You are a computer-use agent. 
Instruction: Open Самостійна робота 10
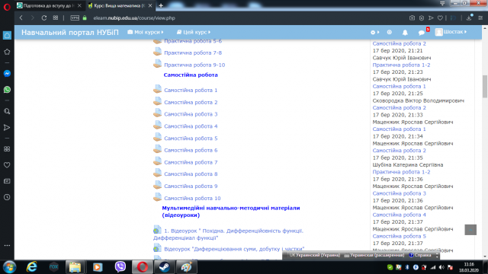pos(192,198)
